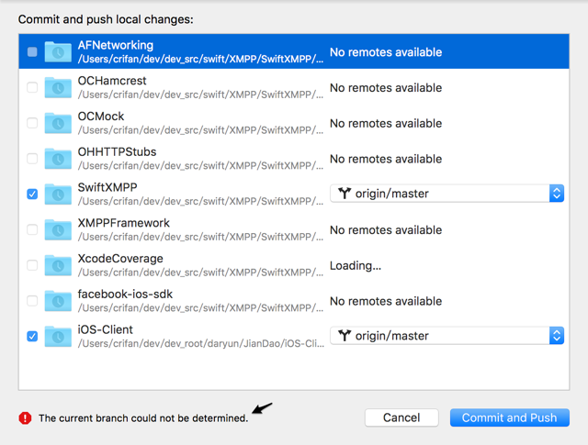Click the XMPPFramework folder icon
Screen dimensions: 588x445
58,229
